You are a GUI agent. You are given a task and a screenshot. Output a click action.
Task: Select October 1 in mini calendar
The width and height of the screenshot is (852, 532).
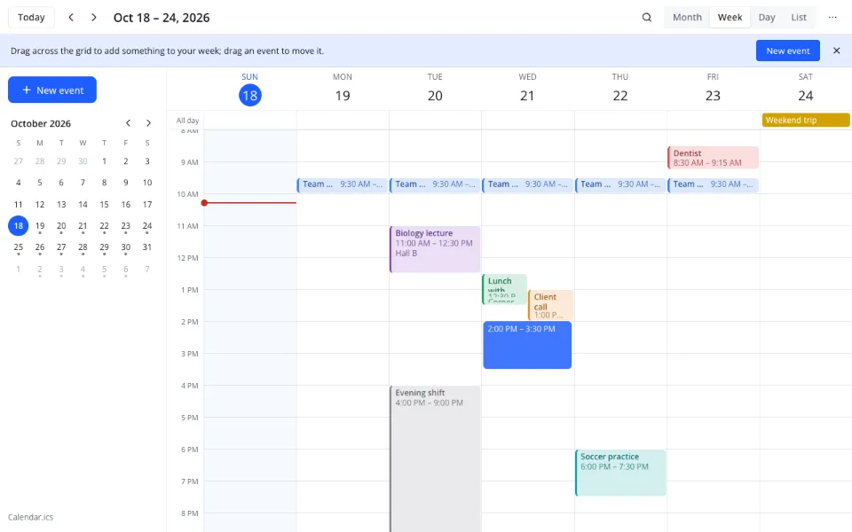(x=105, y=161)
